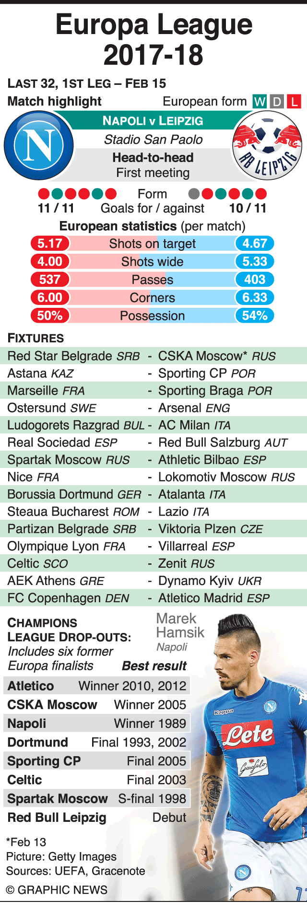Select the grey dot in Leipzig's form row

click(194, 194)
